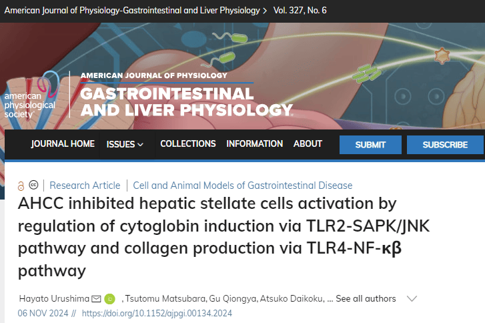Viewport: 485px width, 323px height.
Task: Open the article DOI link
Action: pos(157,312)
